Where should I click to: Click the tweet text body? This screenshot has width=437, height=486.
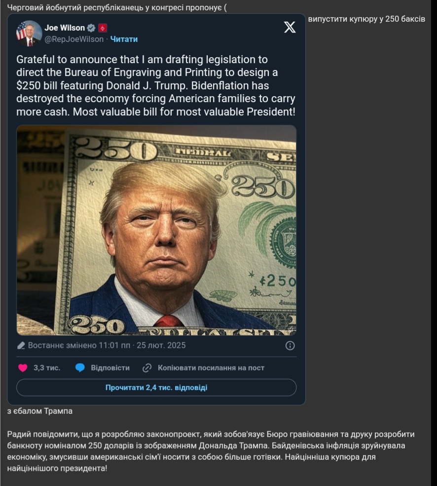point(156,85)
